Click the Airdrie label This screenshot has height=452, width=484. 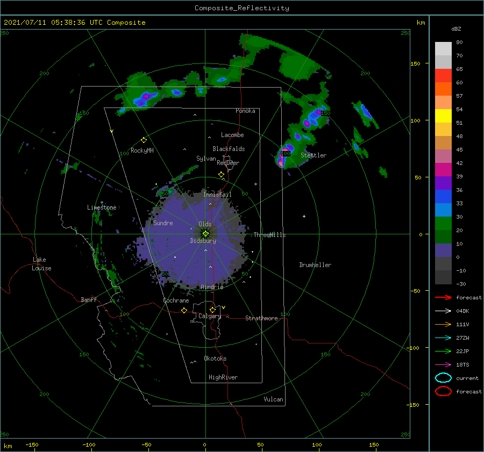[x=212, y=287]
